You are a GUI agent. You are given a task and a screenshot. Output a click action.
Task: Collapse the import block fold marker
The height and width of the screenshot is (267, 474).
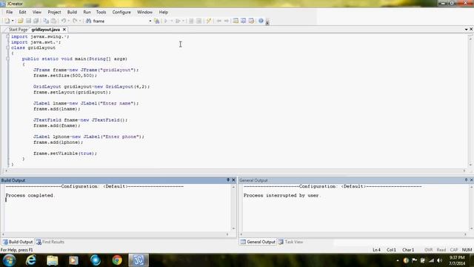point(7,36)
